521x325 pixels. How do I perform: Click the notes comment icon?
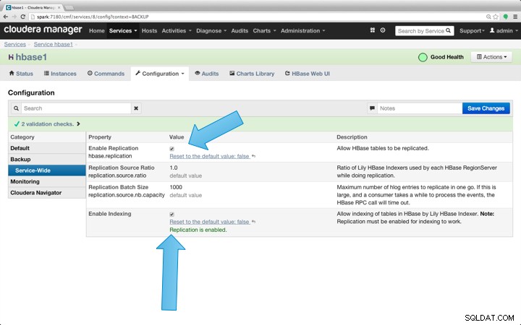[x=372, y=108]
